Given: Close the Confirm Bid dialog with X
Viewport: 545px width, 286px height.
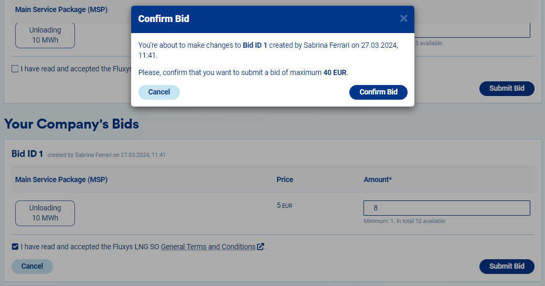Looking at the screenshot, I should (403, 18).
